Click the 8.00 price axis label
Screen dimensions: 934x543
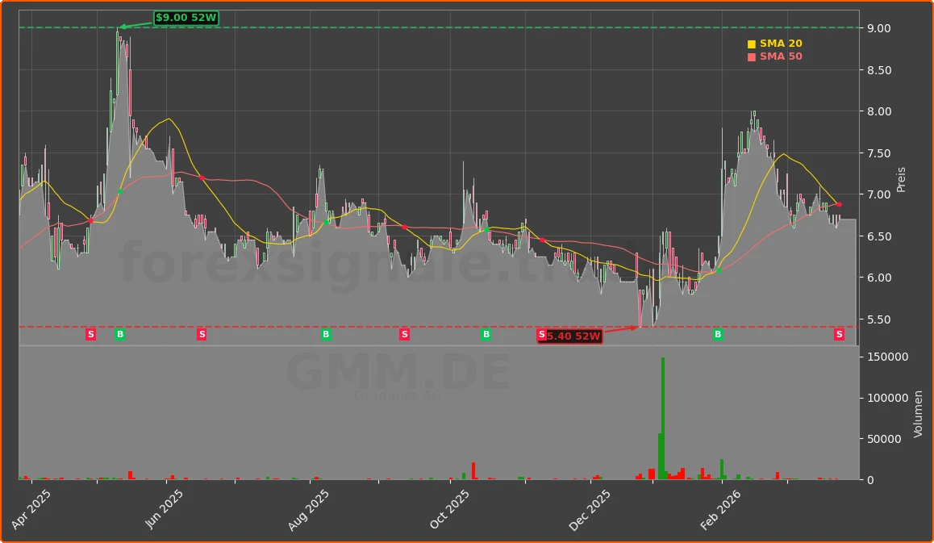click(x=879, y=112)
